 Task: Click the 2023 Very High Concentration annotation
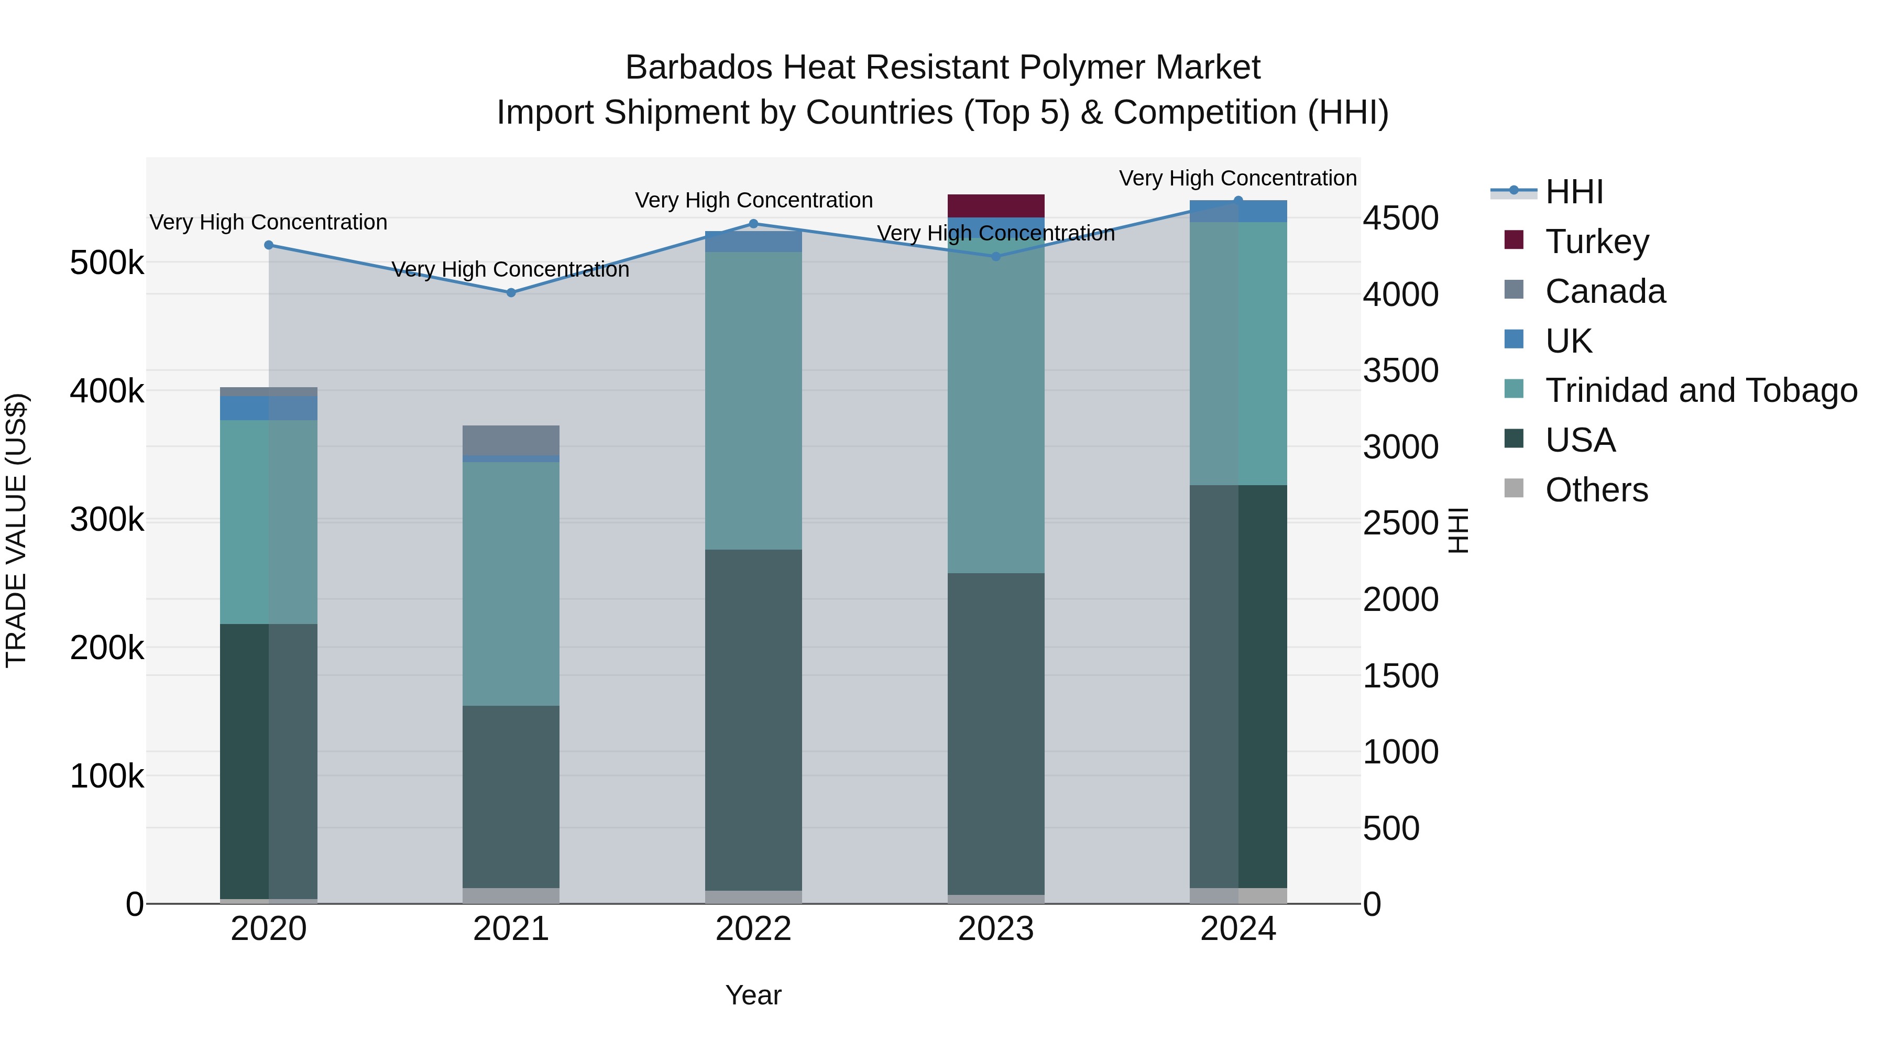pos(996,234)
